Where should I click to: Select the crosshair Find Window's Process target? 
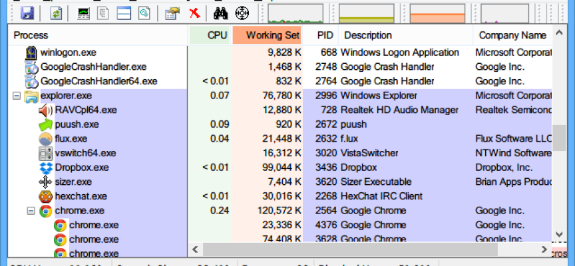coord(242,13)
